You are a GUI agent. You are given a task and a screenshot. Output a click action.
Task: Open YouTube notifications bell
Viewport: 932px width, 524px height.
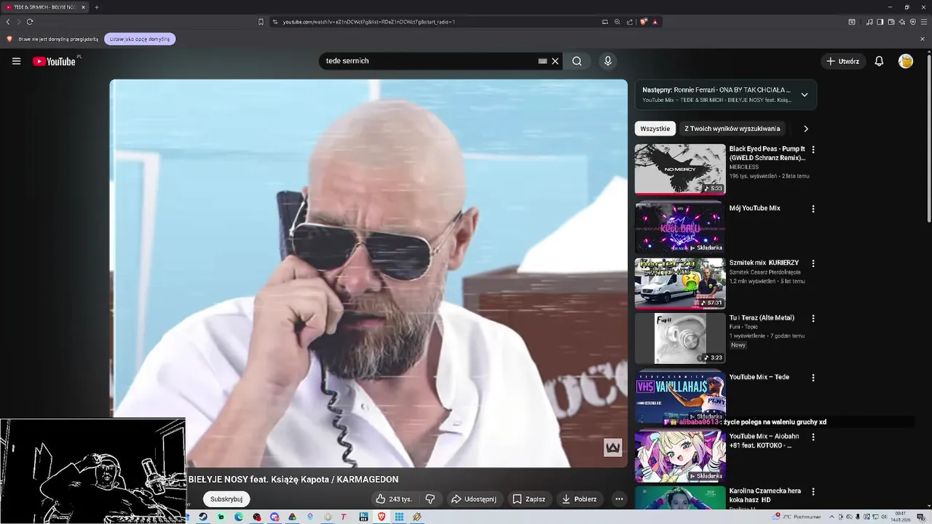click(879, 61)
